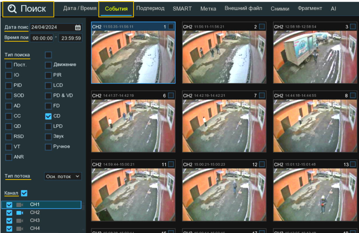Image resolution: width=359 pixels, height=233 pixels.
Task: Tick the selection box on clip 1
Action: pyautogui.click(x=171, y=27)
